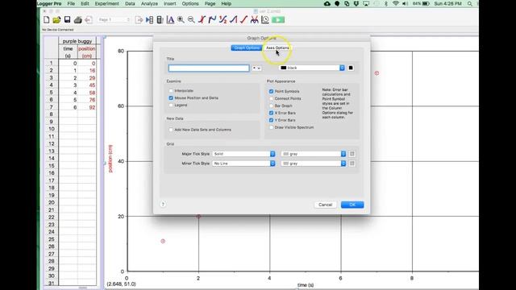Click the help question mark in dialog
The image size is (516, 290).
tap(163, 204)
